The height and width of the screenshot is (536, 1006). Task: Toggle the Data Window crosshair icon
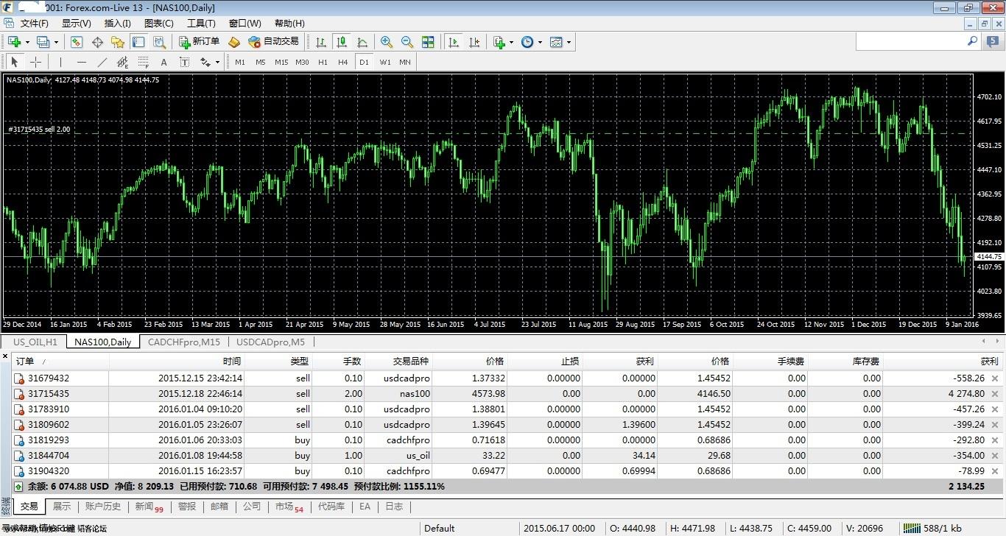(97, 42)
